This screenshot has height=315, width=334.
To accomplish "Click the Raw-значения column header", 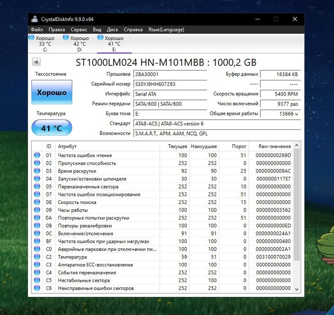I will [x=271, y=146].
